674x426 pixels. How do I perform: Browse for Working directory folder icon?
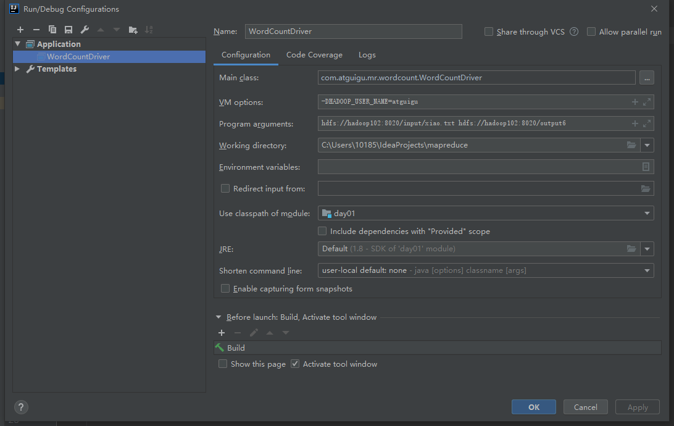click(631, 145)
